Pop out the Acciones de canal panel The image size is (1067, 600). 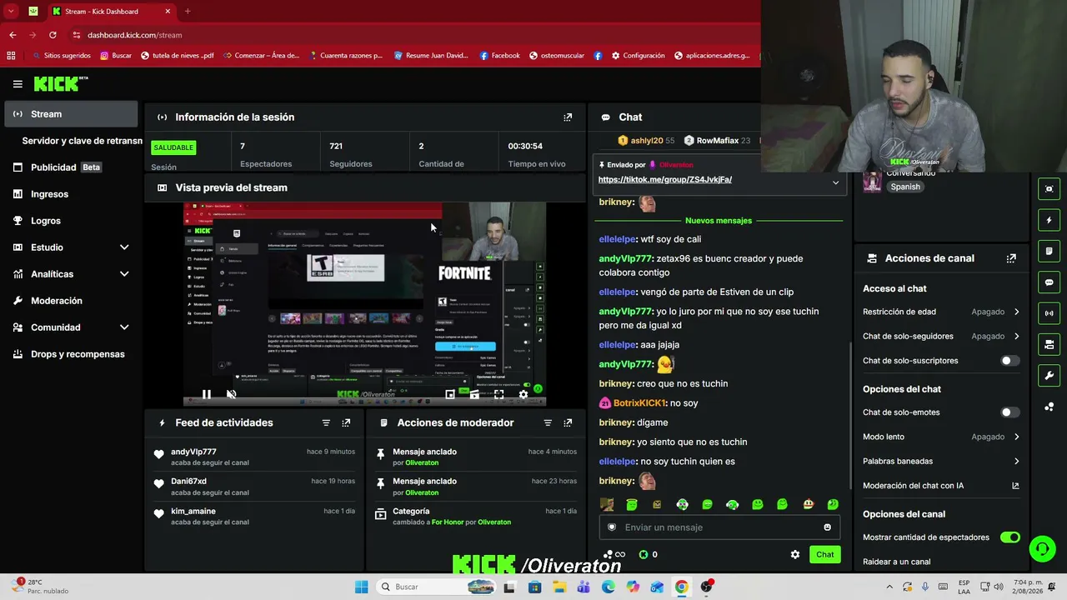(1011, 258)
